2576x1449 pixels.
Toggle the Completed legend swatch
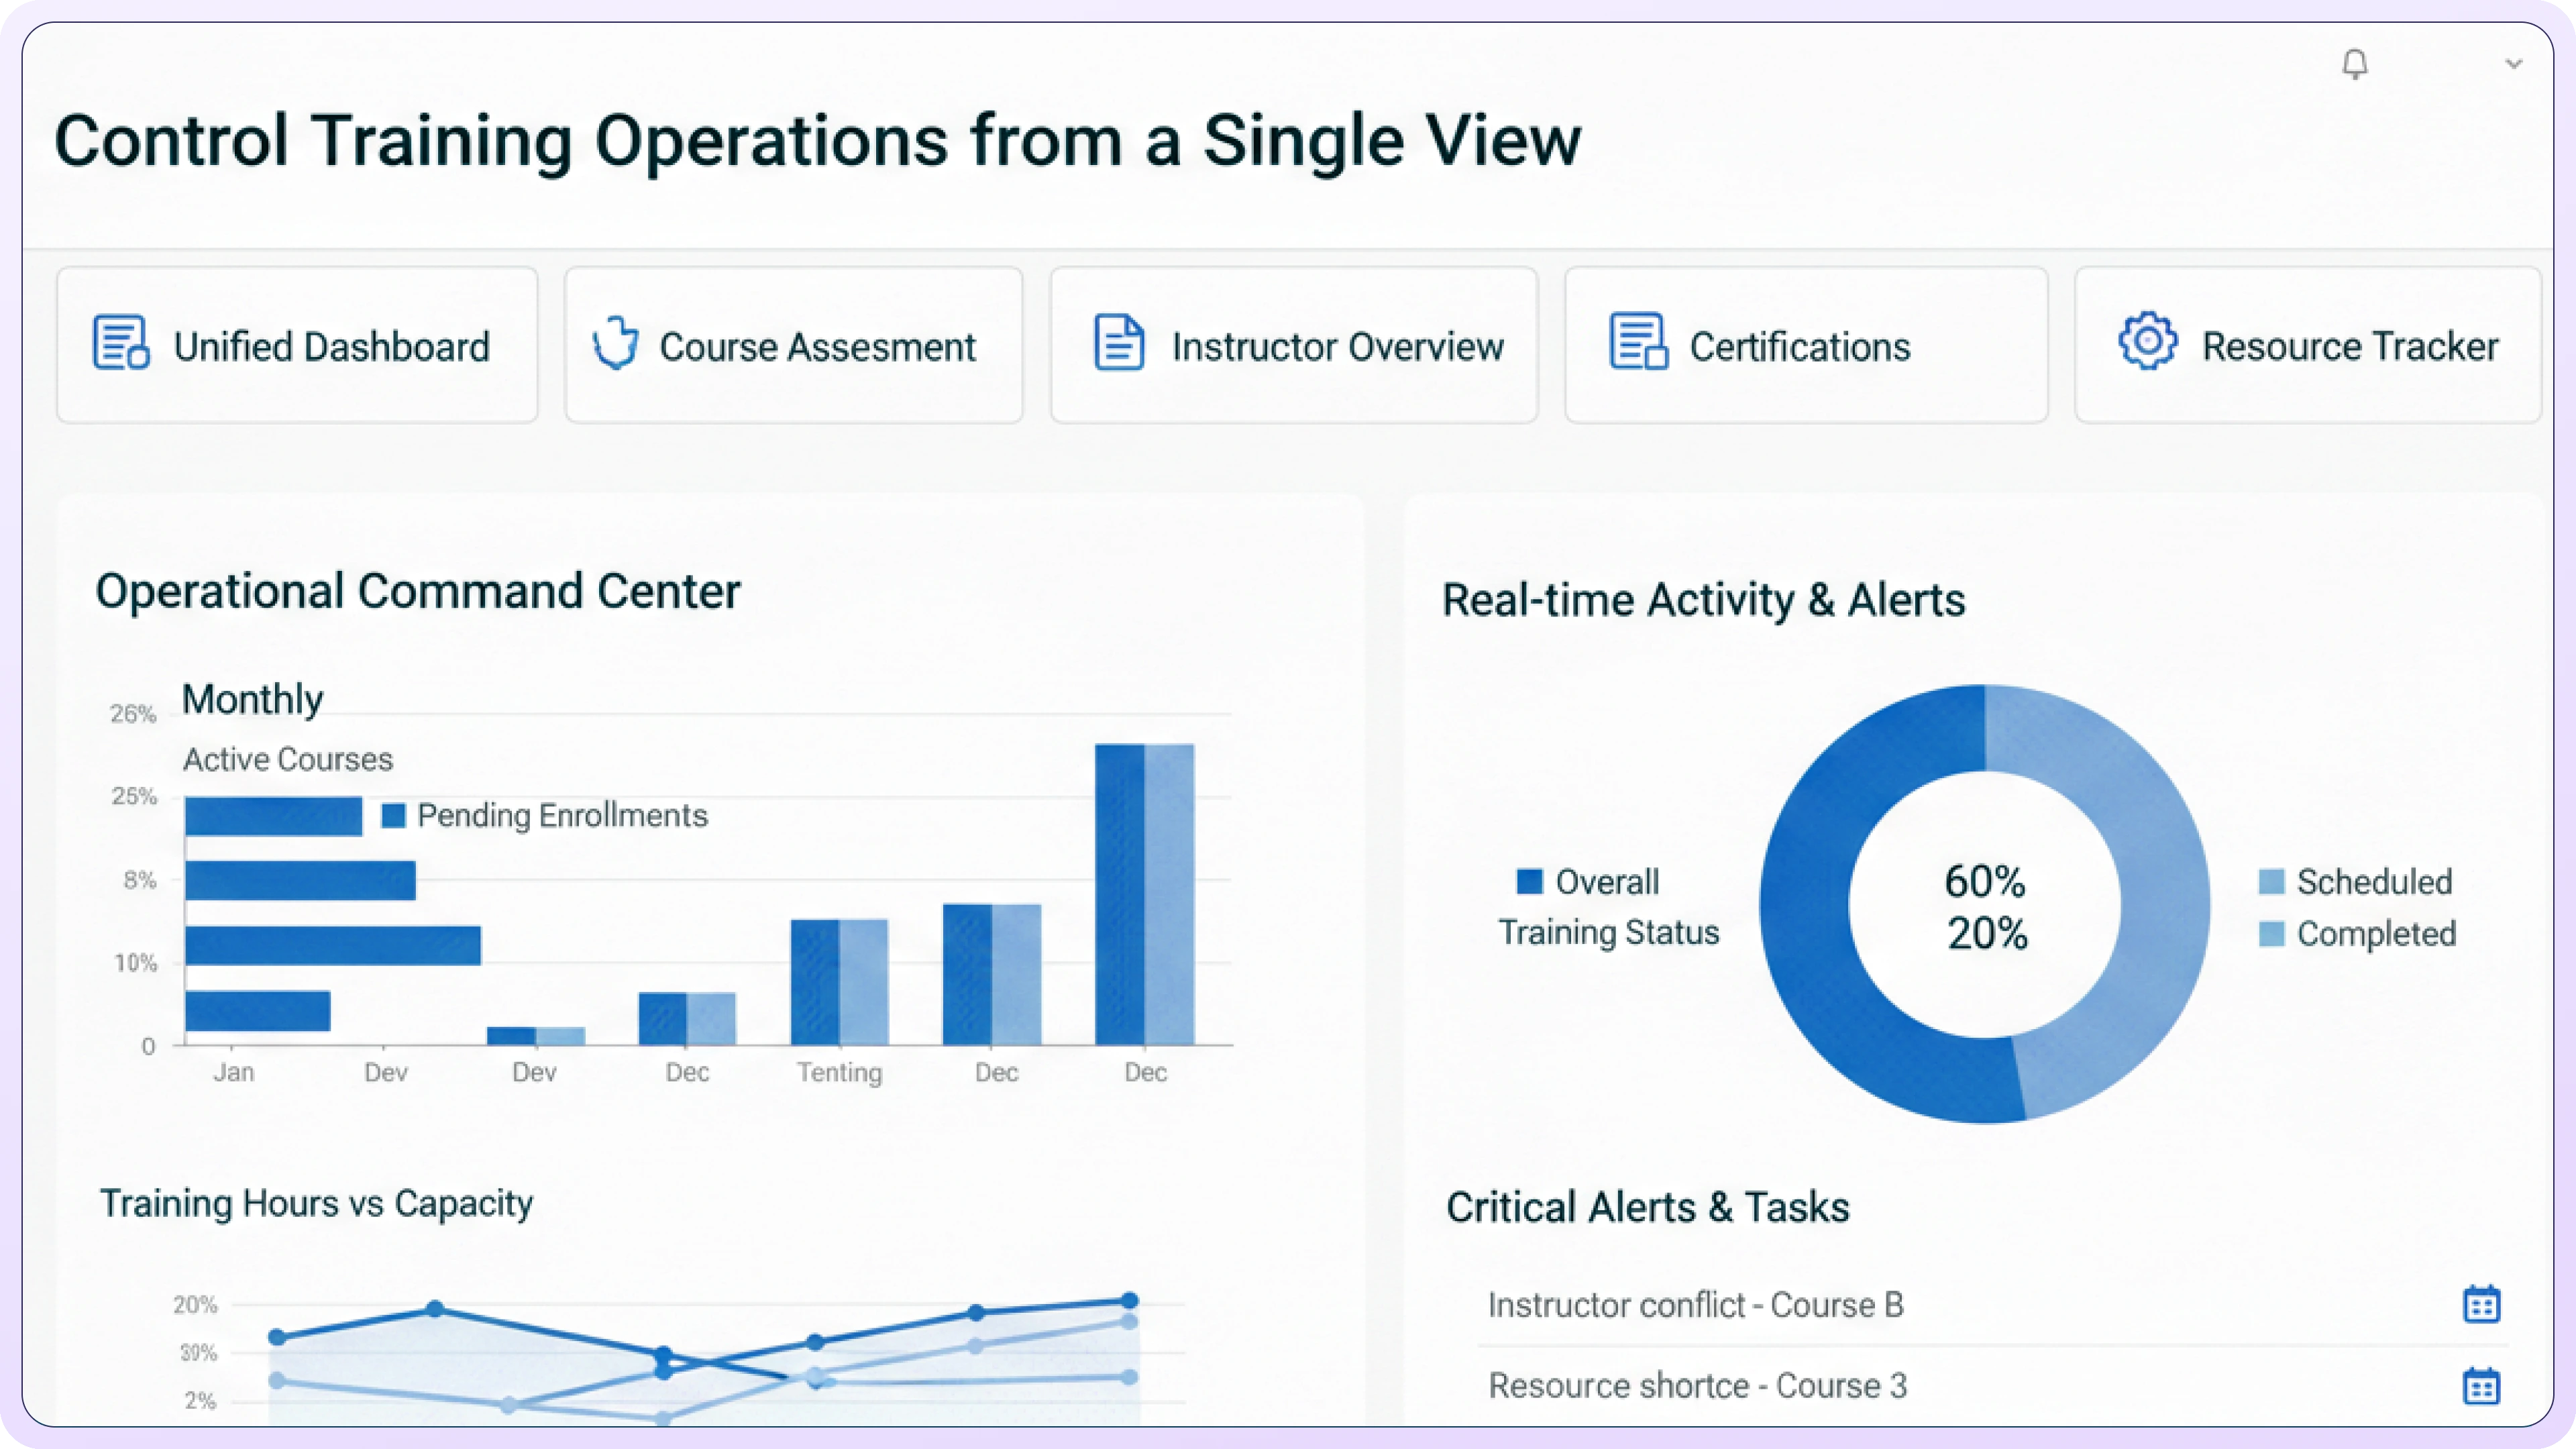(2271, 934)
